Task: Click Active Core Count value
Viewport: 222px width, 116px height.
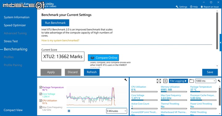Action: 132,106
